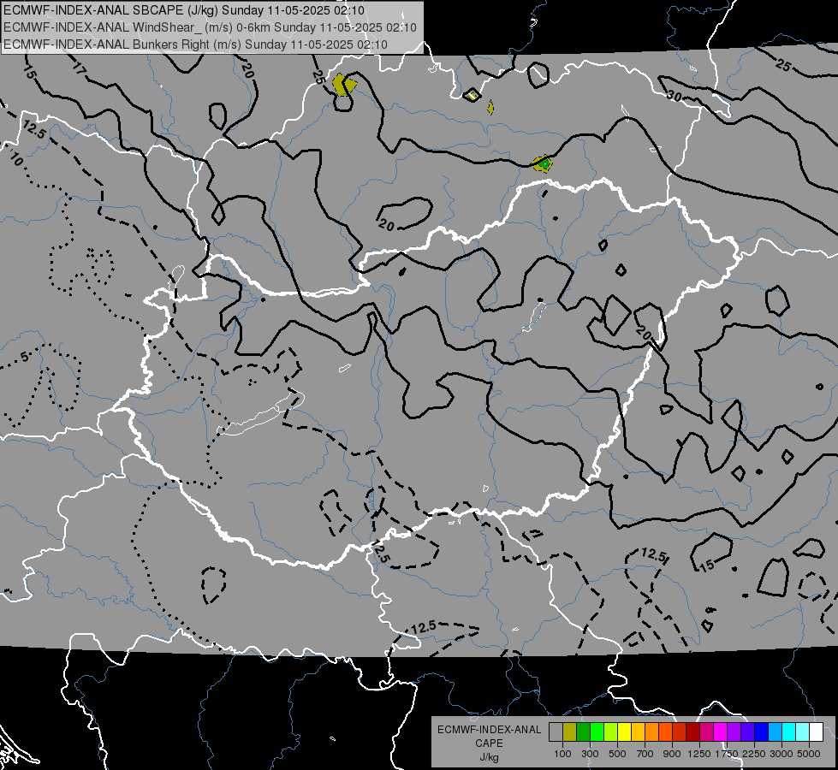The image size is (838, 770).
Task: Click the contour label 30 on map
Action: pos(674,96)
